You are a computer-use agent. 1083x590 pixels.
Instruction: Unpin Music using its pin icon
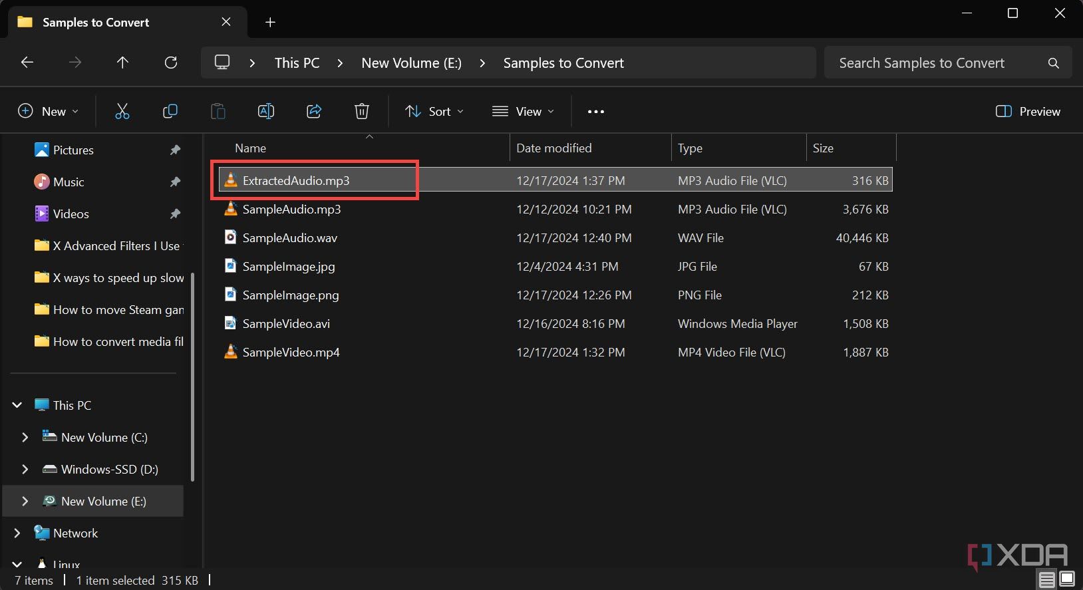coord(175,182)
